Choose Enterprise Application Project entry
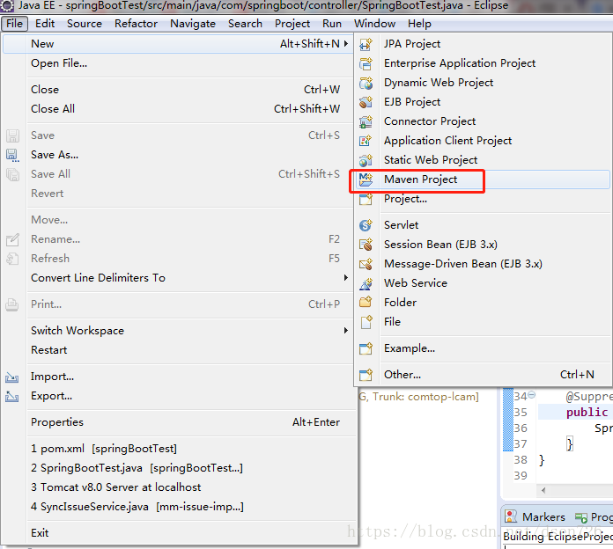This screenshot has width=613, height=549. coord(483,63)
